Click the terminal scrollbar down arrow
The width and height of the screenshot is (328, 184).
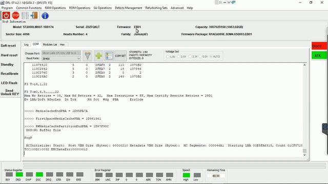click(x=304, y=155)
